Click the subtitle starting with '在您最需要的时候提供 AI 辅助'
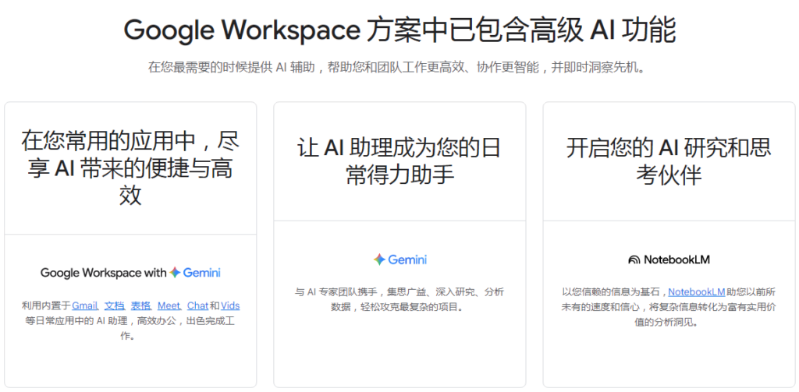Viewport: 799px width, 392px height. [399, 68]
